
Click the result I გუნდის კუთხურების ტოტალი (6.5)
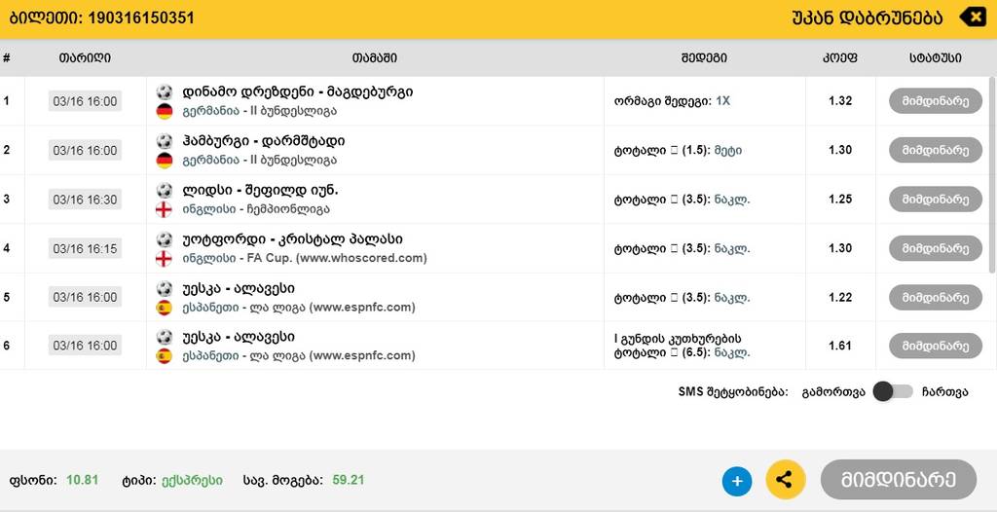point(683,346)
